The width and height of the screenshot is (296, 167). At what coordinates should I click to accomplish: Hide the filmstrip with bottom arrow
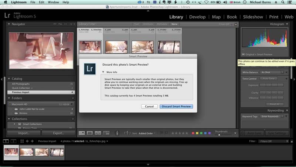[x=148, y=165]
